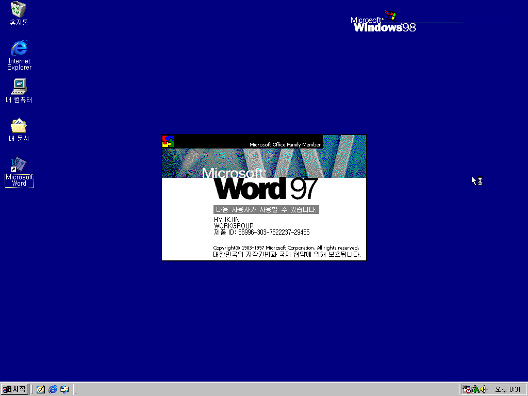Select the Internet Explorer desktop icon
The image size is (528, 396).
pyautogui.click(x=19, y=55)
